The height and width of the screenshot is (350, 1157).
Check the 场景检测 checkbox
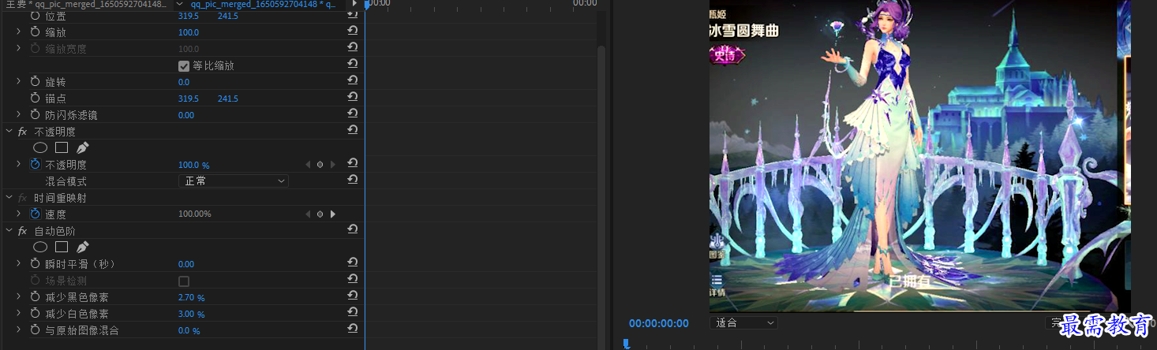184,281
